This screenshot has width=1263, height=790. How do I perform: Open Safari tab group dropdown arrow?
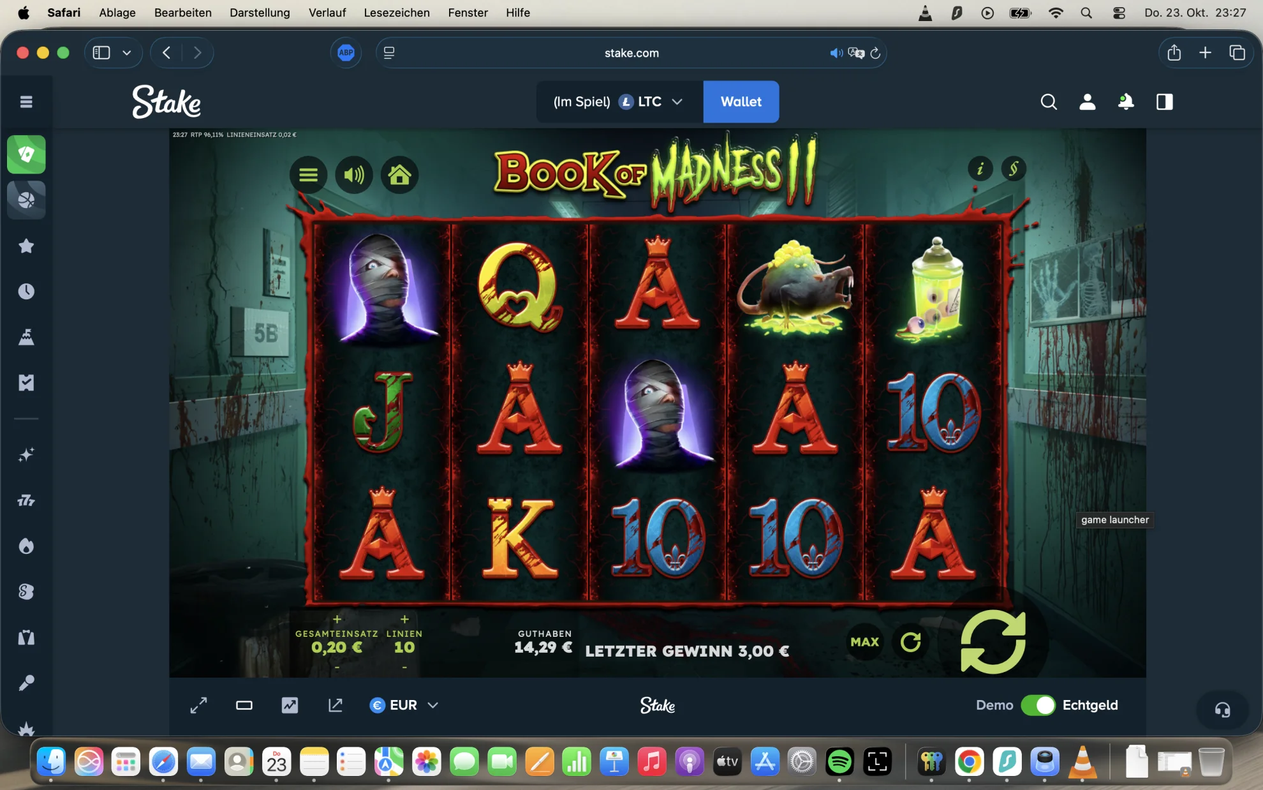pos(126,53)
